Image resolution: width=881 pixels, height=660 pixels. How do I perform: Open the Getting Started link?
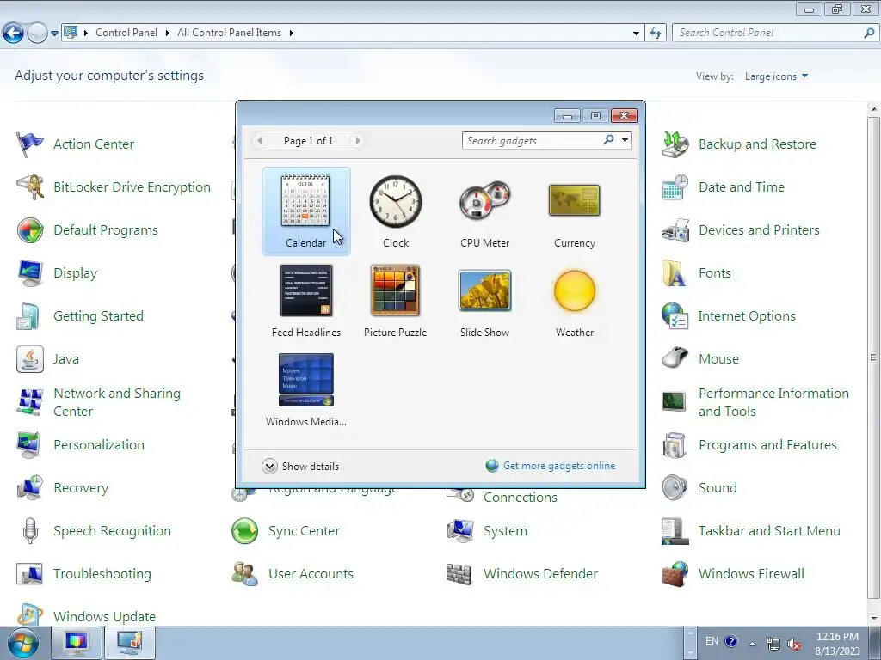(x=98, y=316)
